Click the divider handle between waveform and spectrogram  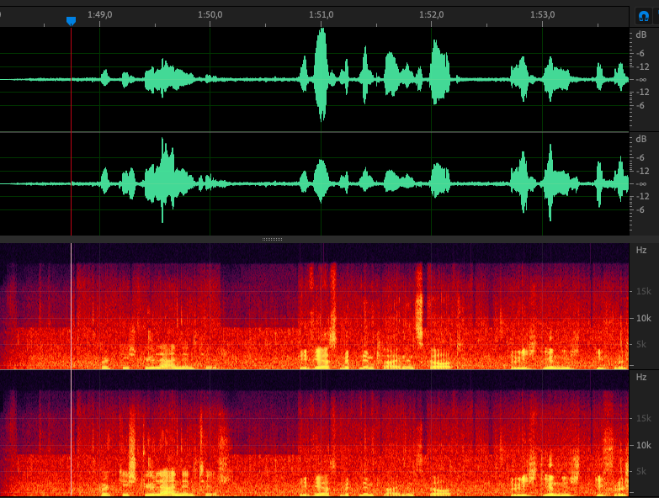(272, 239)
